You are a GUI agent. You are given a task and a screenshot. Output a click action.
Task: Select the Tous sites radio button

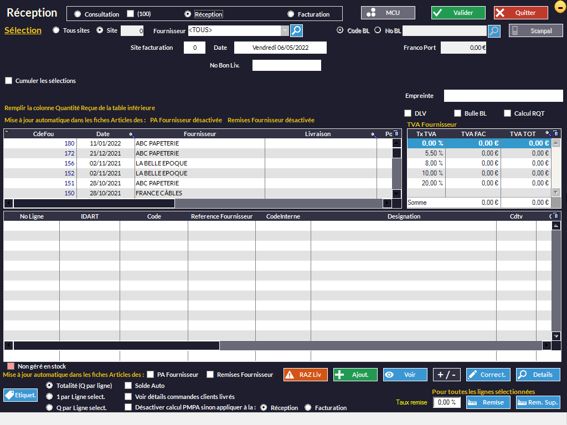(56, 30)
